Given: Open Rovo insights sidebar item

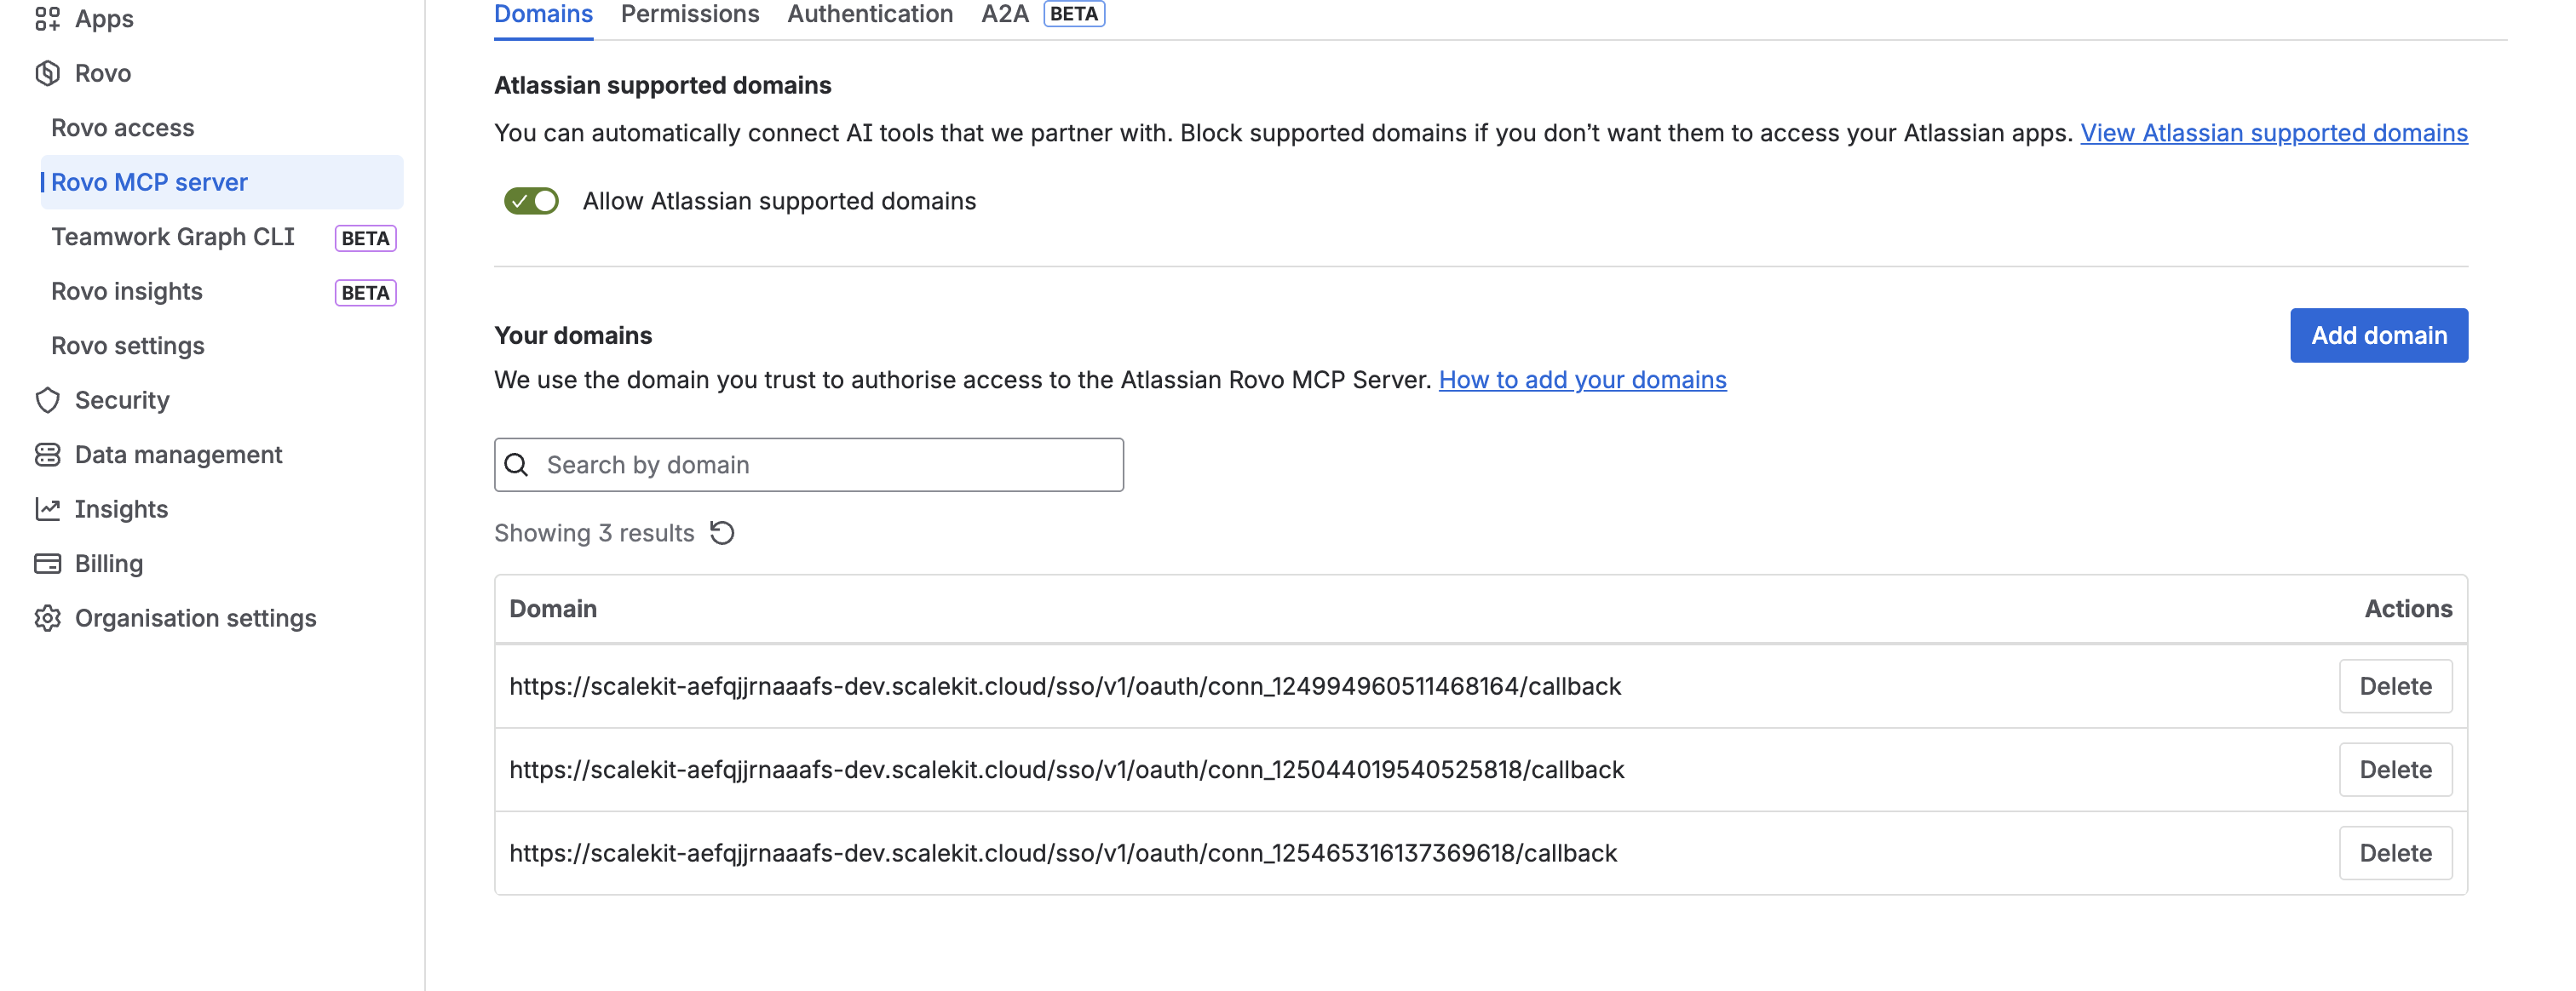Looking at the screenshot, I should [127, 290].
